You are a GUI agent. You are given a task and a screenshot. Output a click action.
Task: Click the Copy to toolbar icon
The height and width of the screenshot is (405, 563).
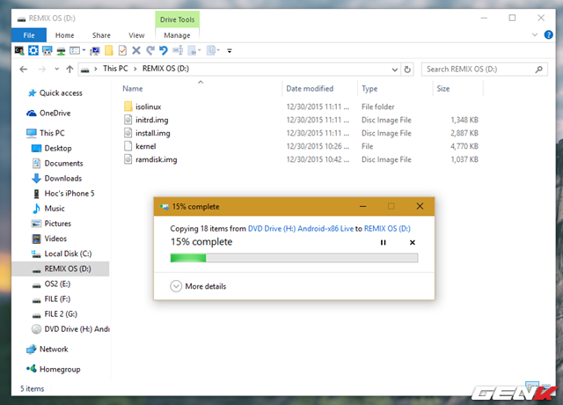(x=212, y=50)
